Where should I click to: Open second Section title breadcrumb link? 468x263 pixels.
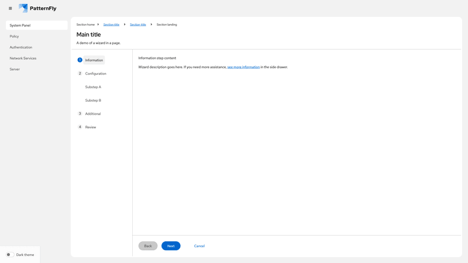pyautogui.click(x=138, y=25)
